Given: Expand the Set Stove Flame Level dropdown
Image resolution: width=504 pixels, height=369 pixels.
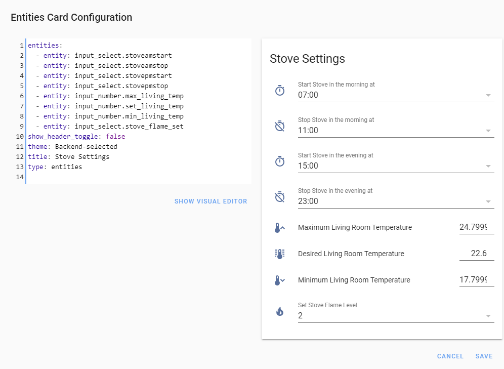Looking at the screenshot, I should click(396, 312).
